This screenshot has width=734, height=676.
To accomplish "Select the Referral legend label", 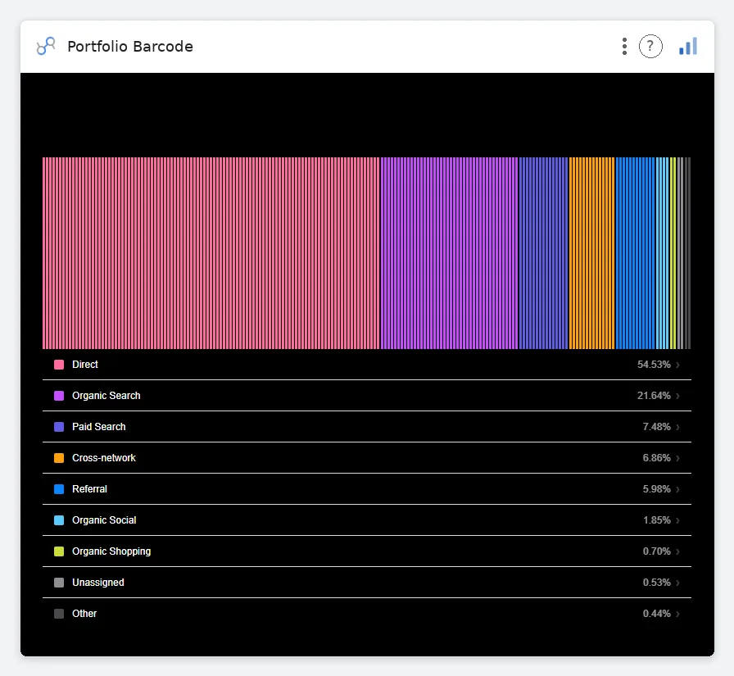I will click(x=89, y=489).
